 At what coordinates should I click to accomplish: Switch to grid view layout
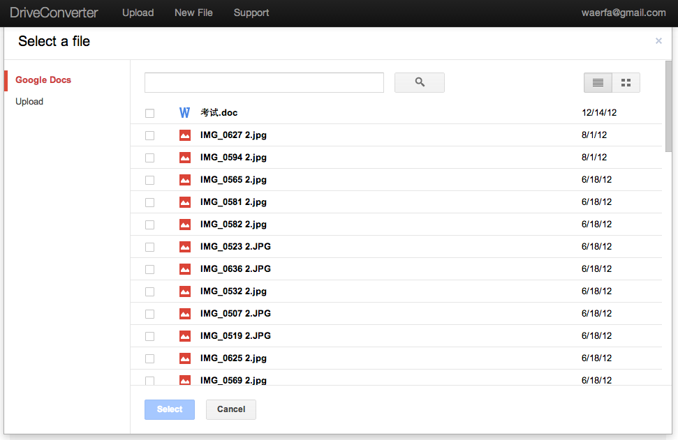626,82
